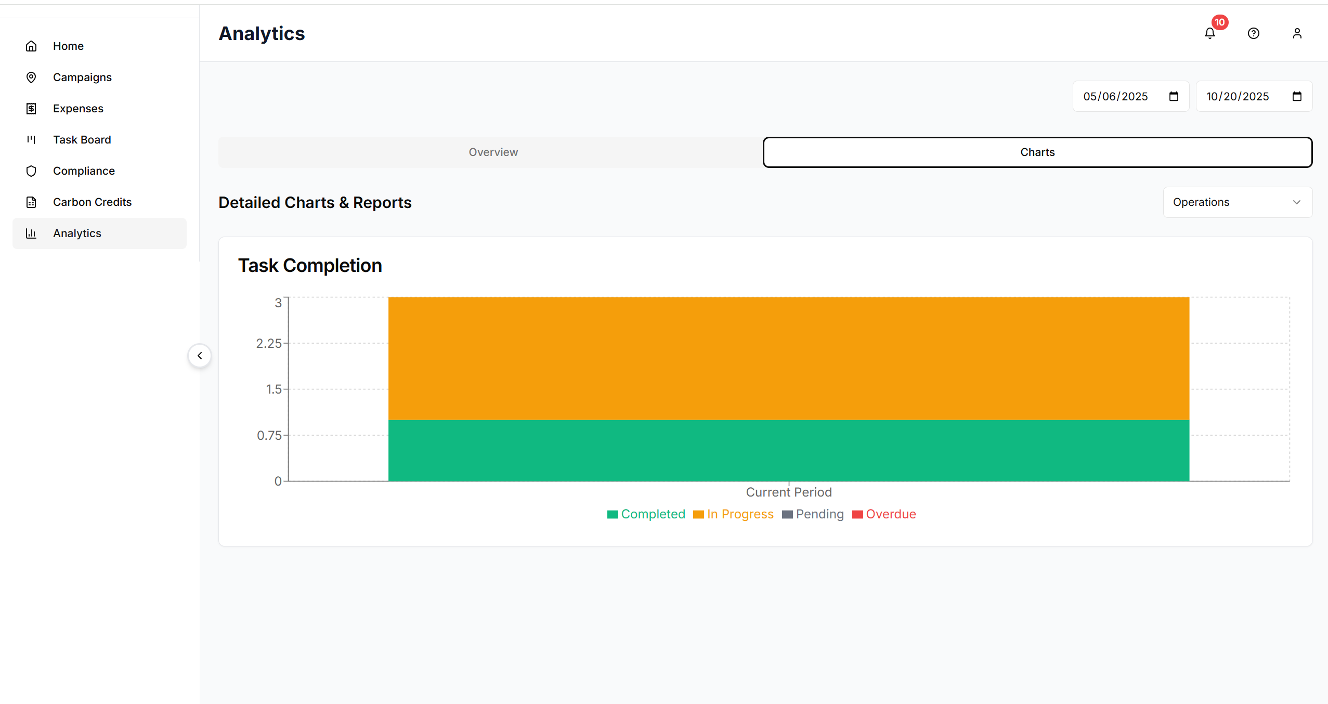The width and height of the screenshot is (1328, 704).
Task: Open start date calendar picker
Action: pos(1174,97)
